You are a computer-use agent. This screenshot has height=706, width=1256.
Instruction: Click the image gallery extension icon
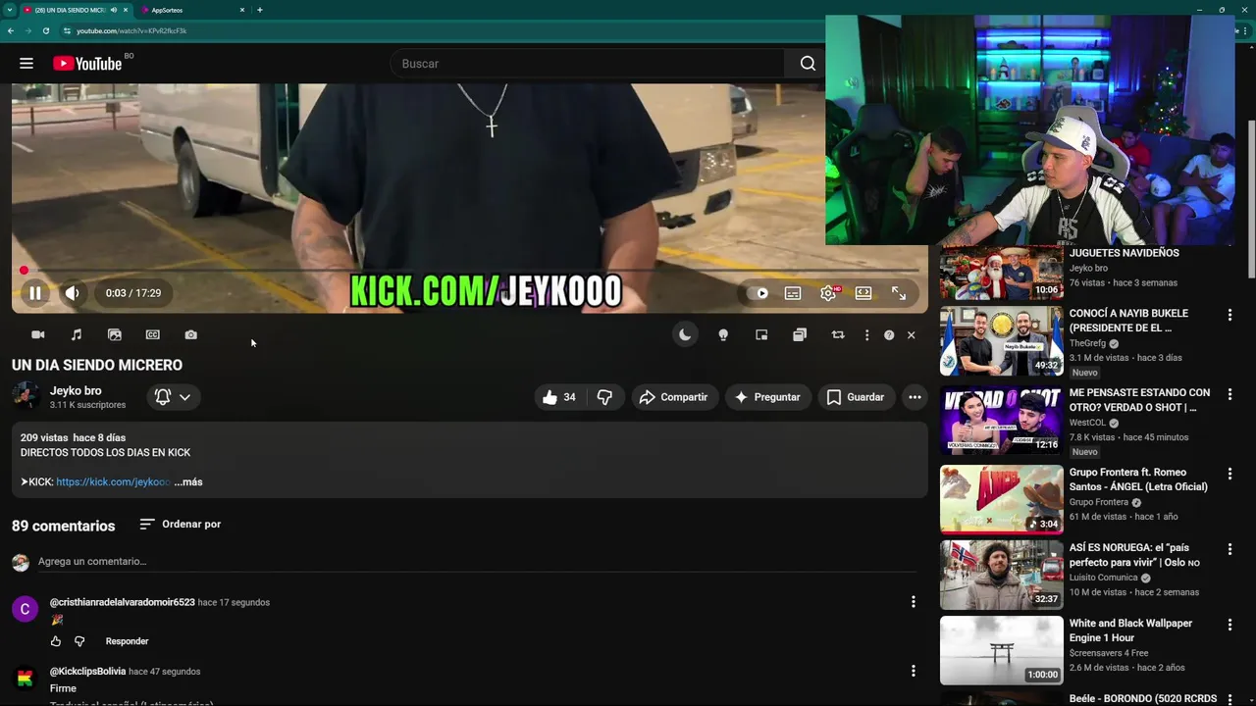point(115,335)
